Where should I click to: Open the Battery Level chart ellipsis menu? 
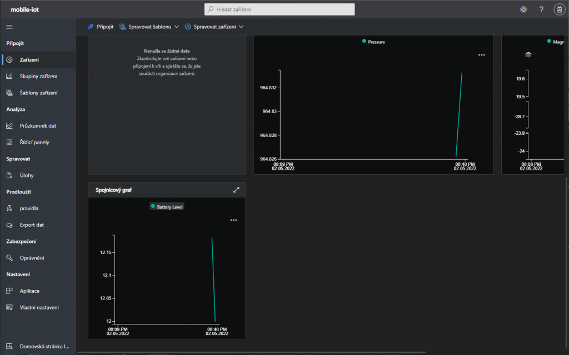tap(233, 220)
